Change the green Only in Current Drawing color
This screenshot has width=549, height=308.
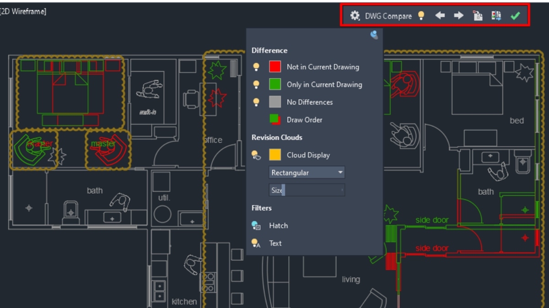274,84
